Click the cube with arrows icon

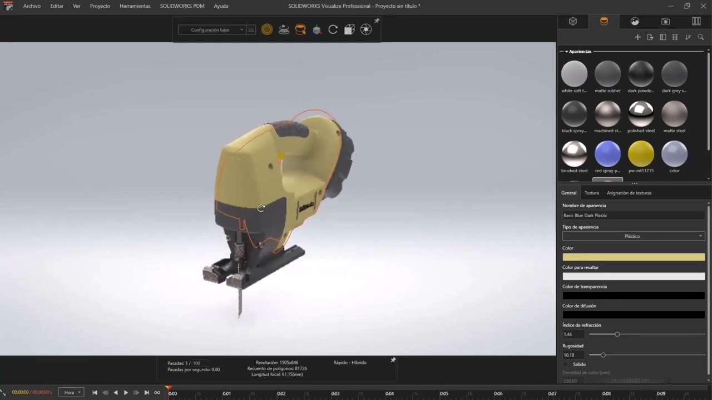click(x=349, y=30)
